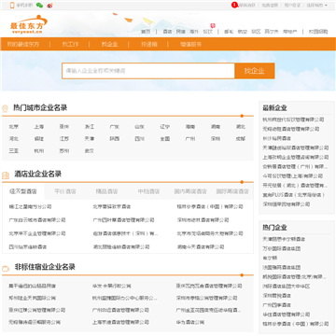
Task: Choose 辽宁 in hot cities list
Action: (x=165, y=127)
